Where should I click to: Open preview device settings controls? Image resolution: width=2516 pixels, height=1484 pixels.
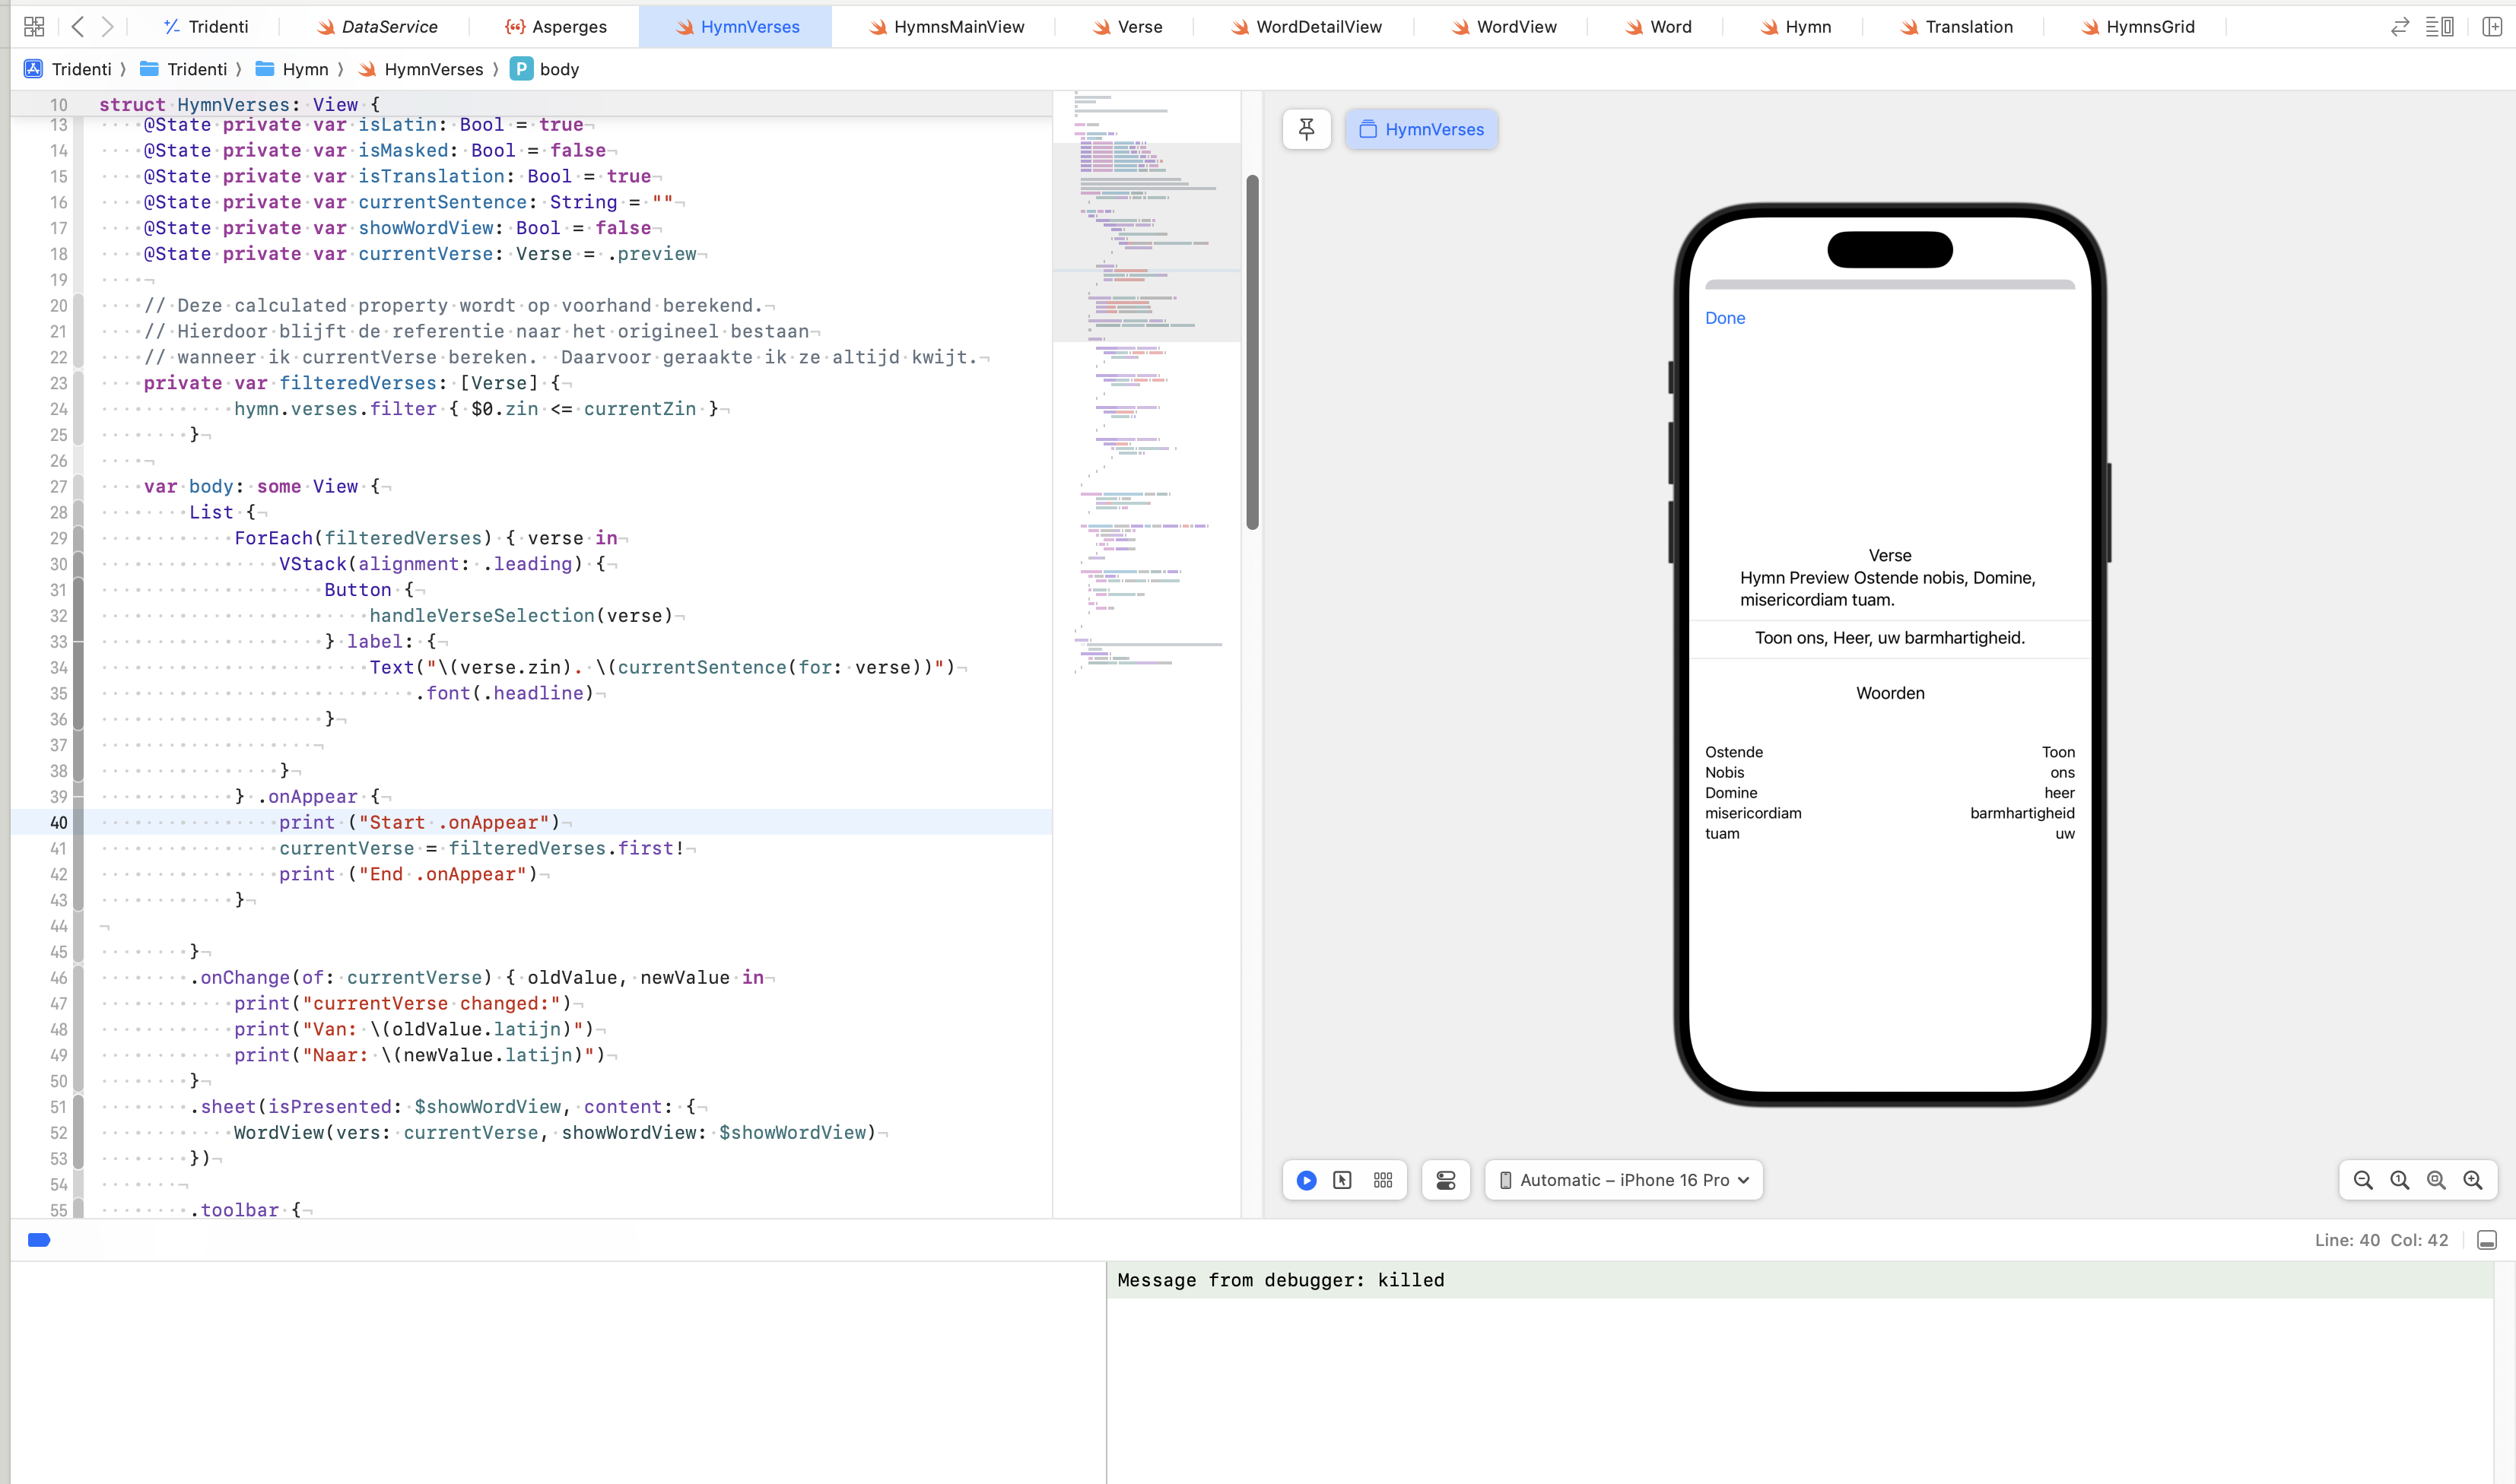[x=1446, y=1180]
